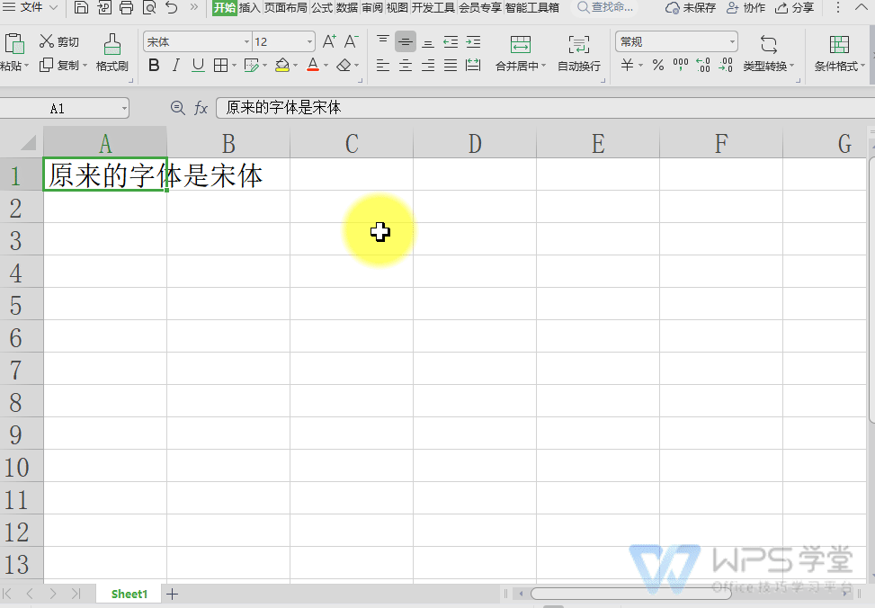This screenshot has width=875, height=608.
Task: Decrease font size with A- icon
Action: 351,41
